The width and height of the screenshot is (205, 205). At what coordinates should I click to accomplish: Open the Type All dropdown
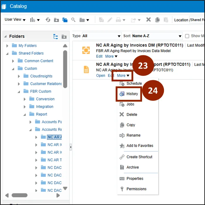[101, 36]
